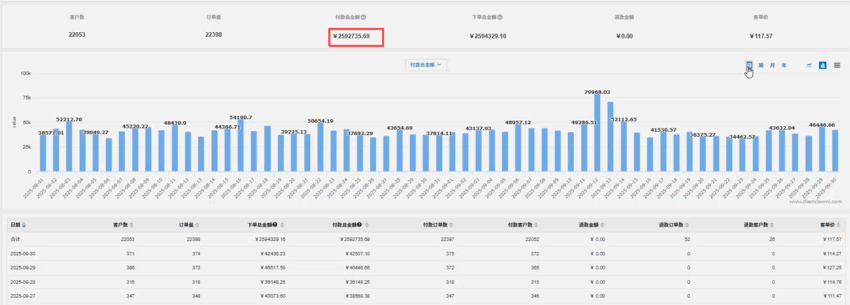Click the 100k y-axis tick label
The image size is (850, 305).
click(25, 73)
